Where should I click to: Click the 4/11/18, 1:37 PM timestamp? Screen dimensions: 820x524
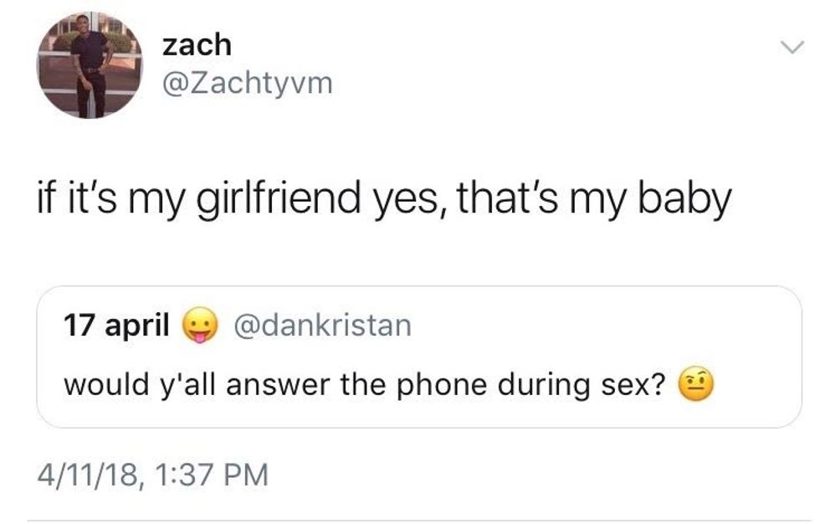tap(152, 475)
